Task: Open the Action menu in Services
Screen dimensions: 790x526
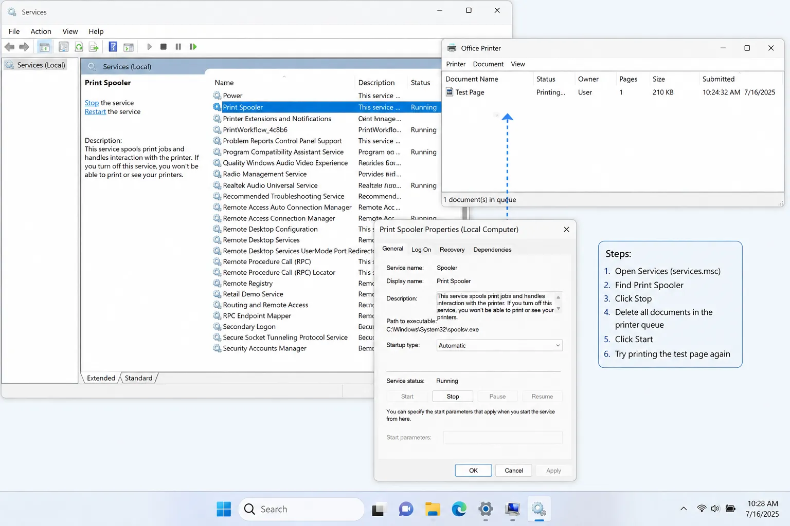Action: click(41, 31)
